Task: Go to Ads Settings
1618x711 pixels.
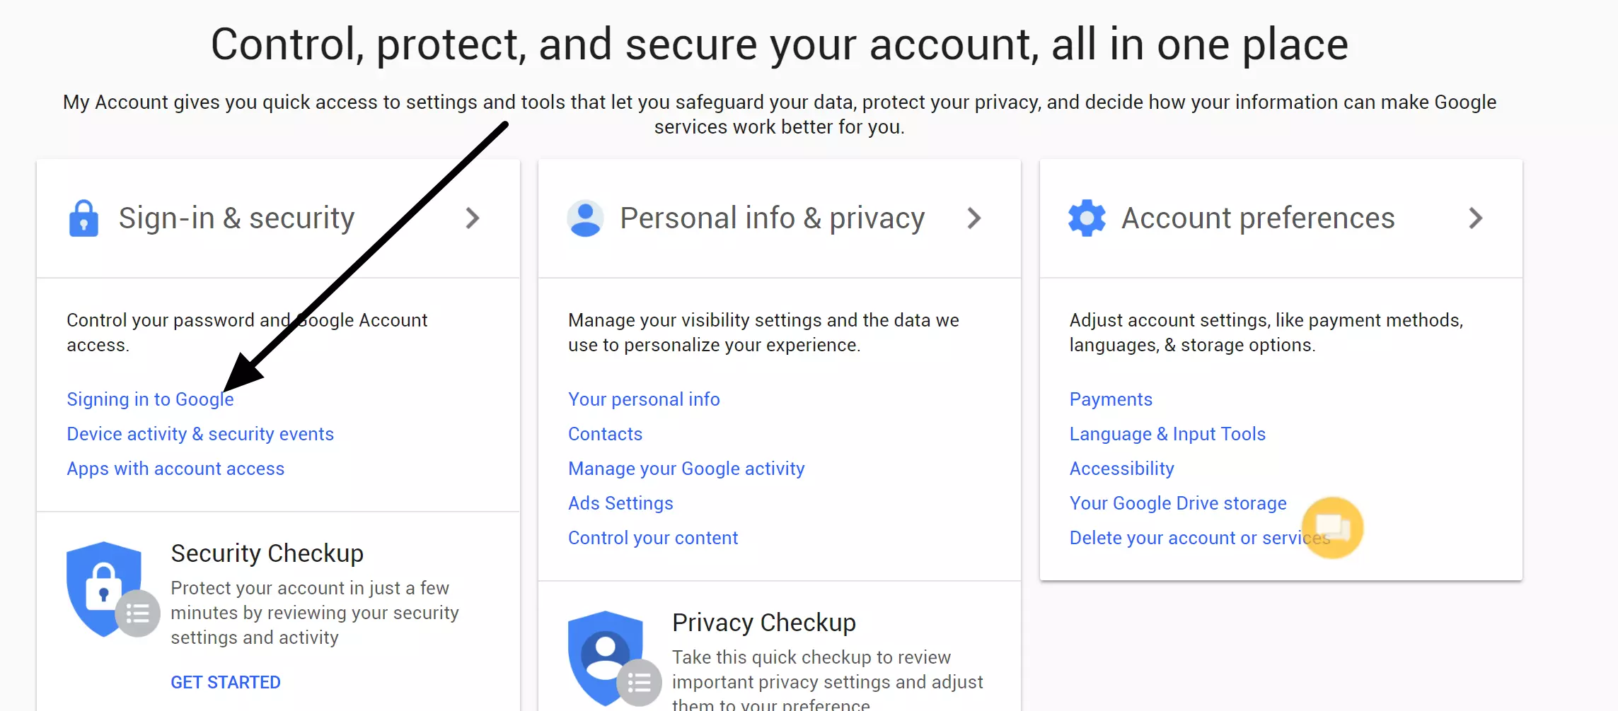Action: pyautogui.click(x=620, y=503)
